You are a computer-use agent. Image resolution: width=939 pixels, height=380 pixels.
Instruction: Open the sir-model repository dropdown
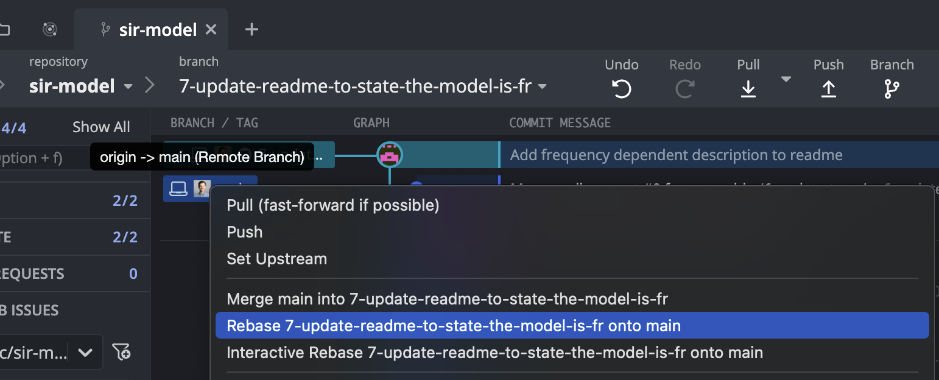coord(128,86)
